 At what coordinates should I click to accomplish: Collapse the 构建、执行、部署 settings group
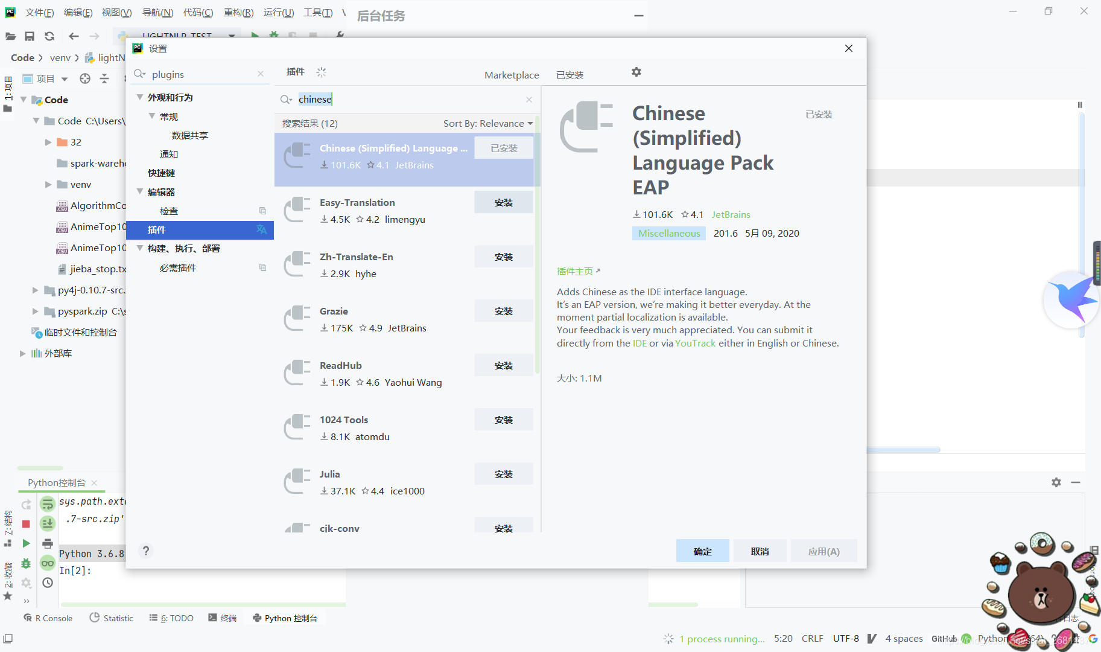[x=140, y=248]
